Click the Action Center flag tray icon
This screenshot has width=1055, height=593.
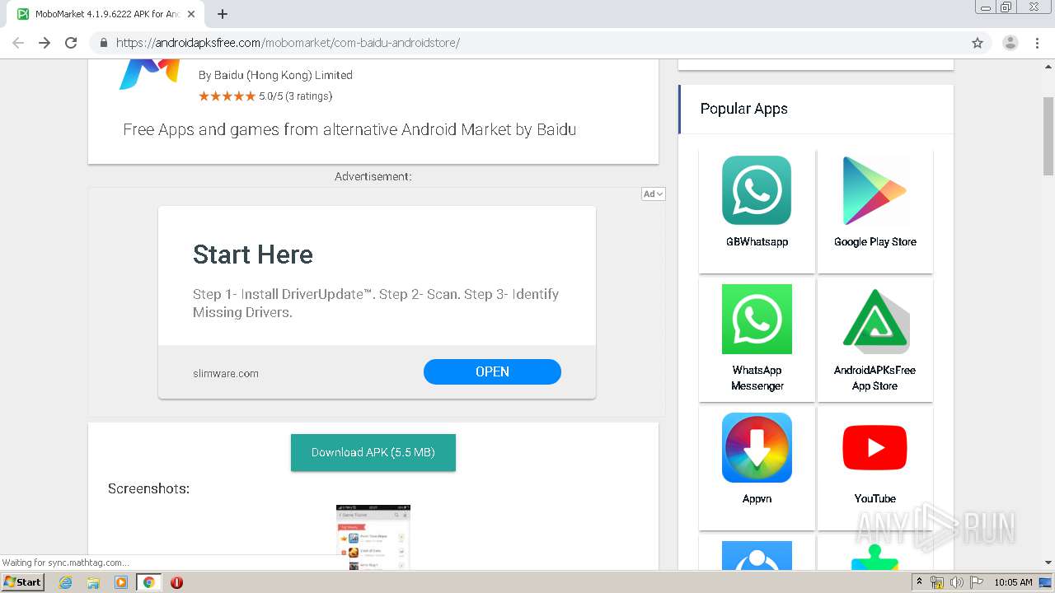coord(975,582)
